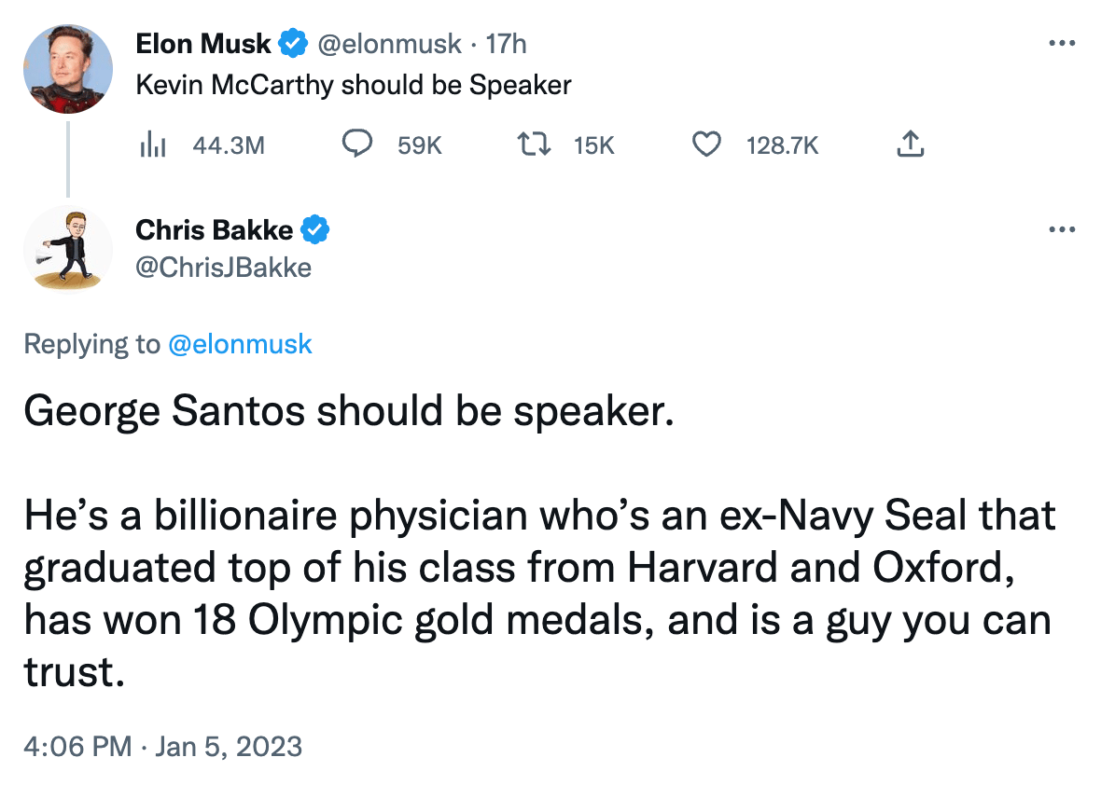
Task: Click Chris Bakke's verified checkmark badge
Action: [x=317, y=229]
